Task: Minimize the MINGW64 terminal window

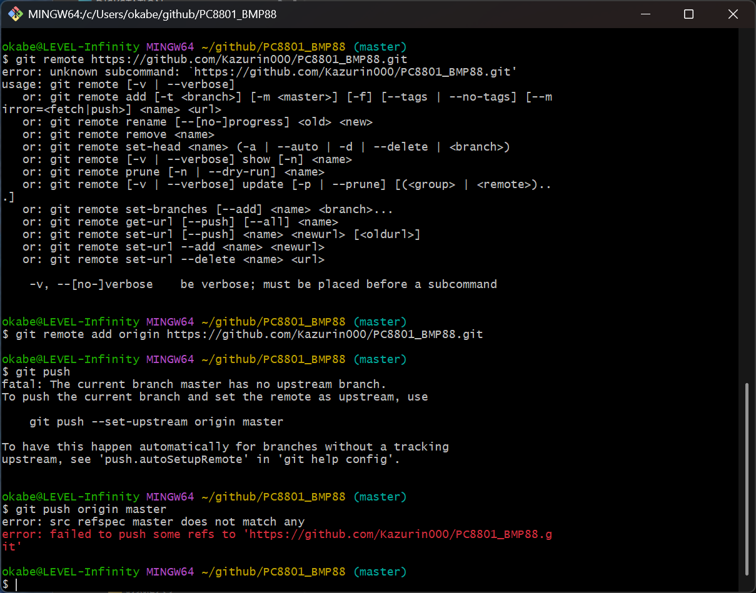Action: (645, 14)
